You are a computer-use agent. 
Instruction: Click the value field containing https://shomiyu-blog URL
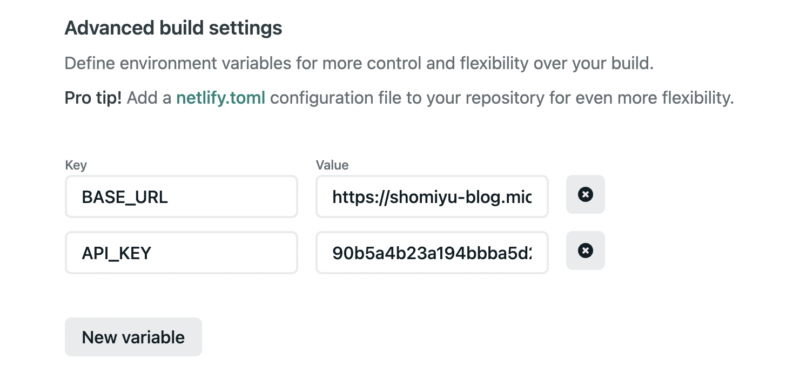pyautogui.click(x=432, y=197)
